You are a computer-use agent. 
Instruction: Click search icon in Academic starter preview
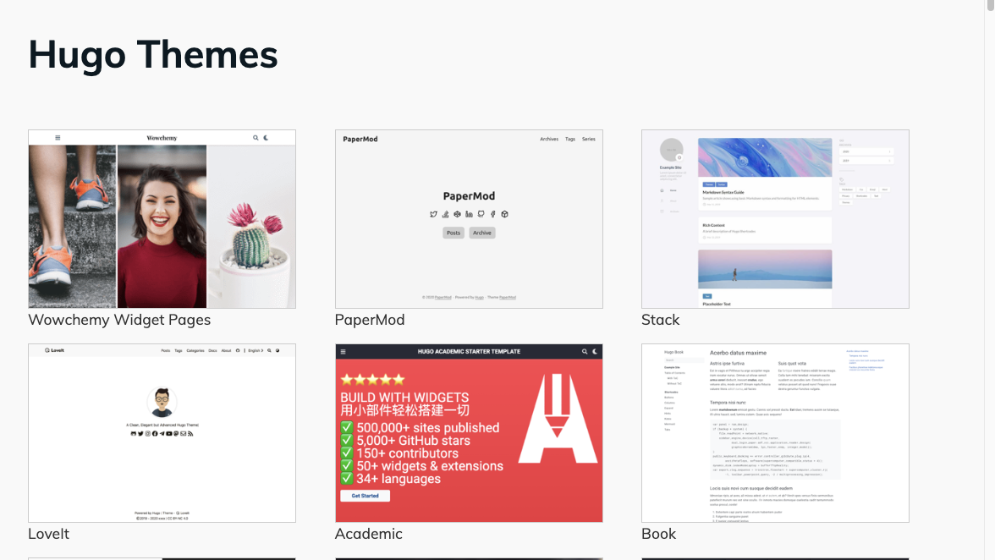click(584, 351)
